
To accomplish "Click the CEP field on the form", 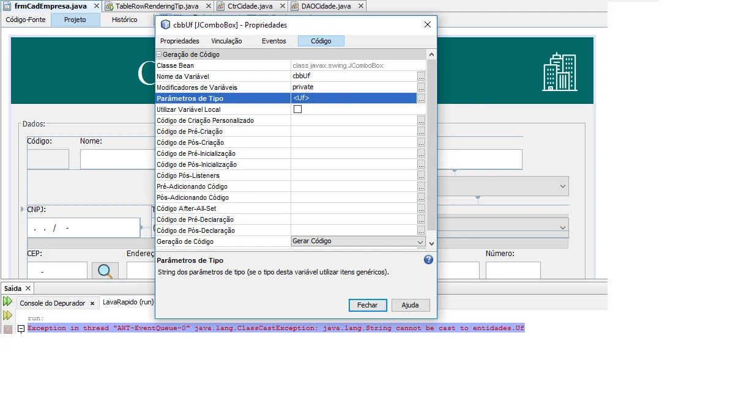I will [58, 271].
